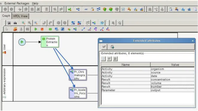Image resolution: width=198 pixels, height=111 pixels.
Task: Select the Protein Extraction activity box
Action: (50, 42)
